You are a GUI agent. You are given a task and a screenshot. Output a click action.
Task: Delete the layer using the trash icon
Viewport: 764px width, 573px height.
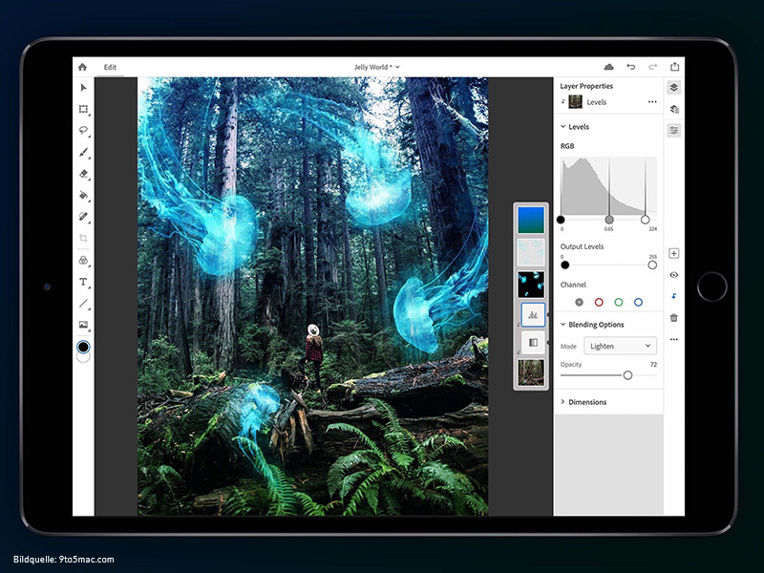pos(674,317)
